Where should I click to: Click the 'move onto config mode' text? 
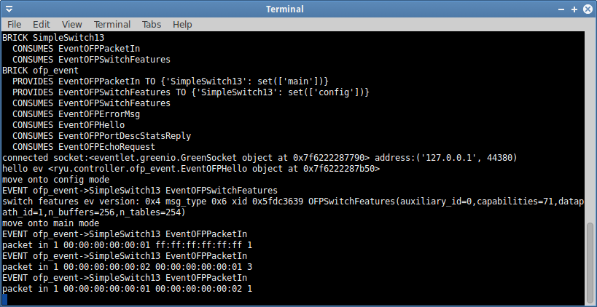click(56, 180)
